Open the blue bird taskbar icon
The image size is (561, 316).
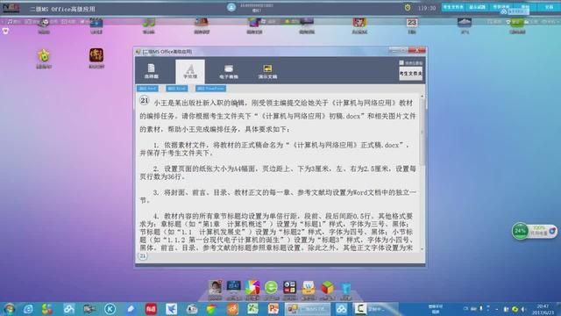[172, 309]
